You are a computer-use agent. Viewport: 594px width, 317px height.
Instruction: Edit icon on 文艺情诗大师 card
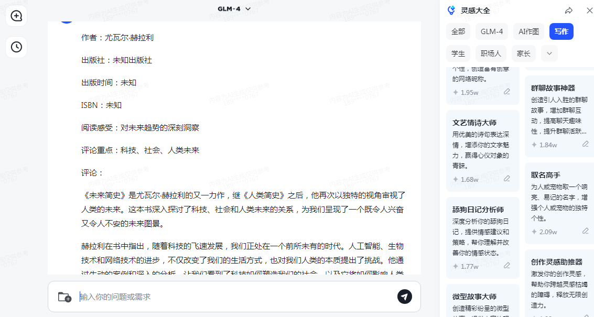506,179
